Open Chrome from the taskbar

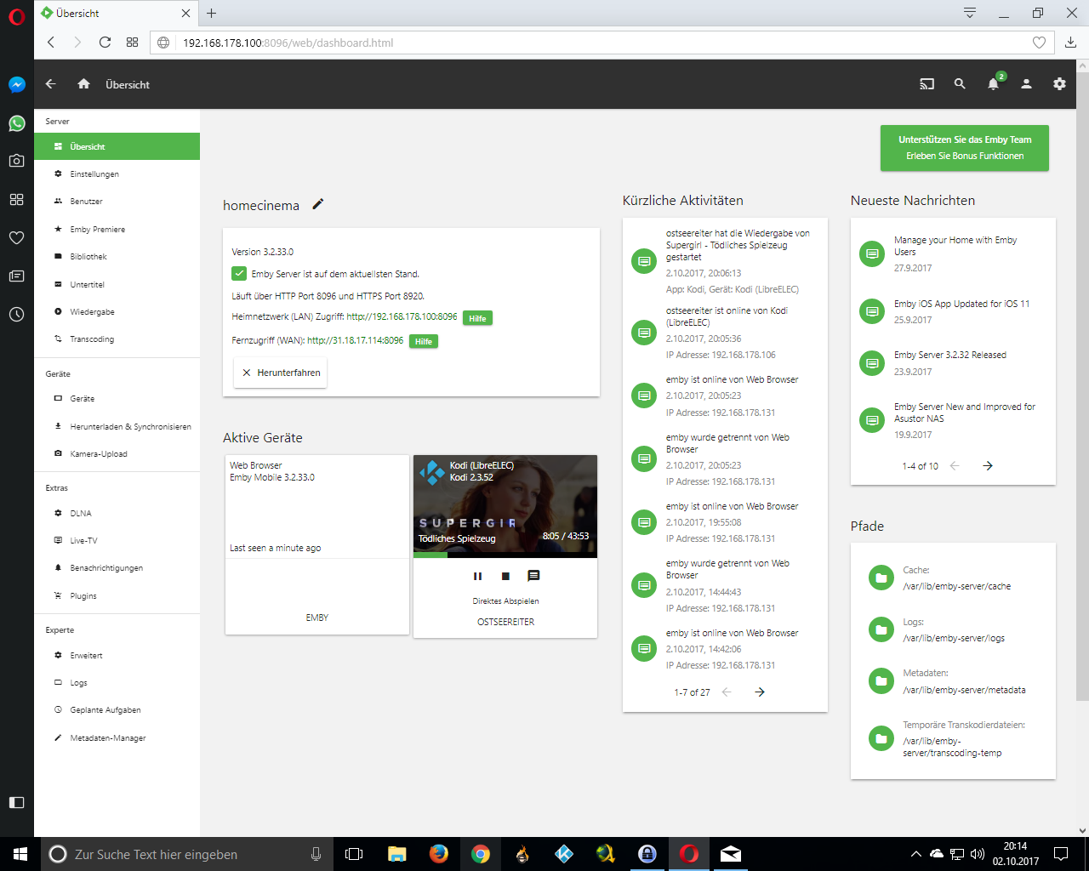click(481, 854)
